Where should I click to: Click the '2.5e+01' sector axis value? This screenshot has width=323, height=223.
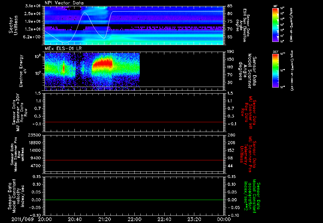[33, 14]
